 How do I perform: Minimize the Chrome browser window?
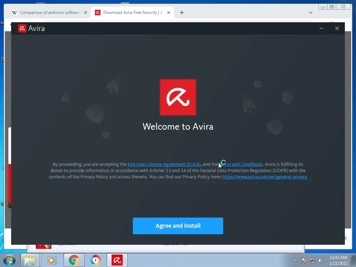click(323, 7)
